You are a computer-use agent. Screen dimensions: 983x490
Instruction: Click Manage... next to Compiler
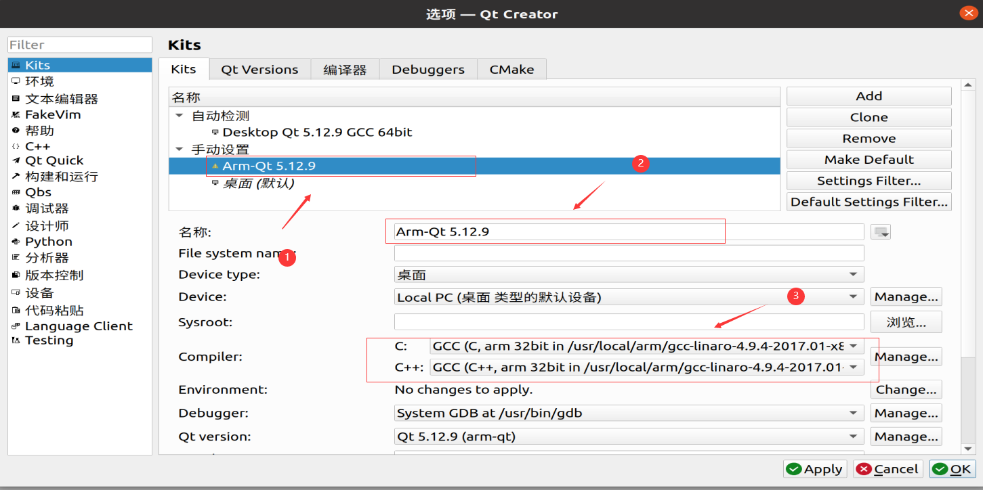pyautogui.click(x=906, y=357)
